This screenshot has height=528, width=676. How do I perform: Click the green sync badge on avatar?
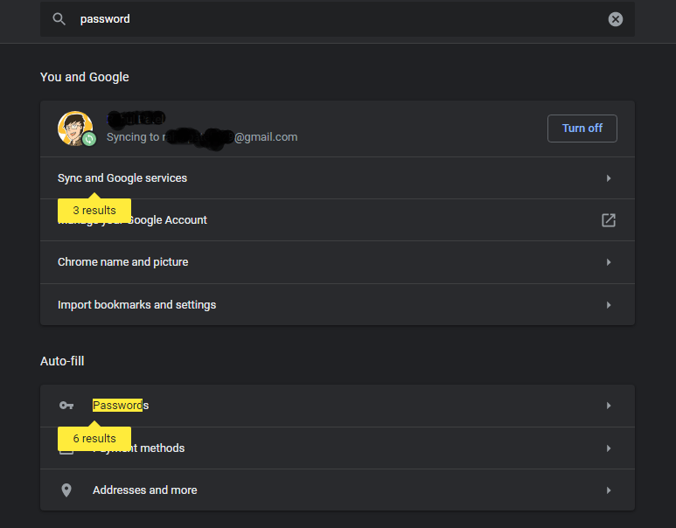click(89, 139)
